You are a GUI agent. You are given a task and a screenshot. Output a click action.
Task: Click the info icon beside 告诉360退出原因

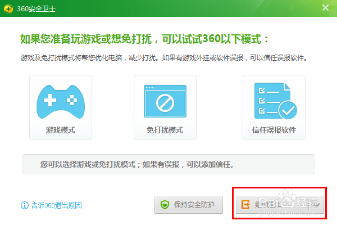[25, 205]
